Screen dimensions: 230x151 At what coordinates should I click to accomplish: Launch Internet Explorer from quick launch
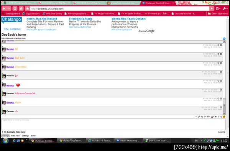click(x=14, y=141)
